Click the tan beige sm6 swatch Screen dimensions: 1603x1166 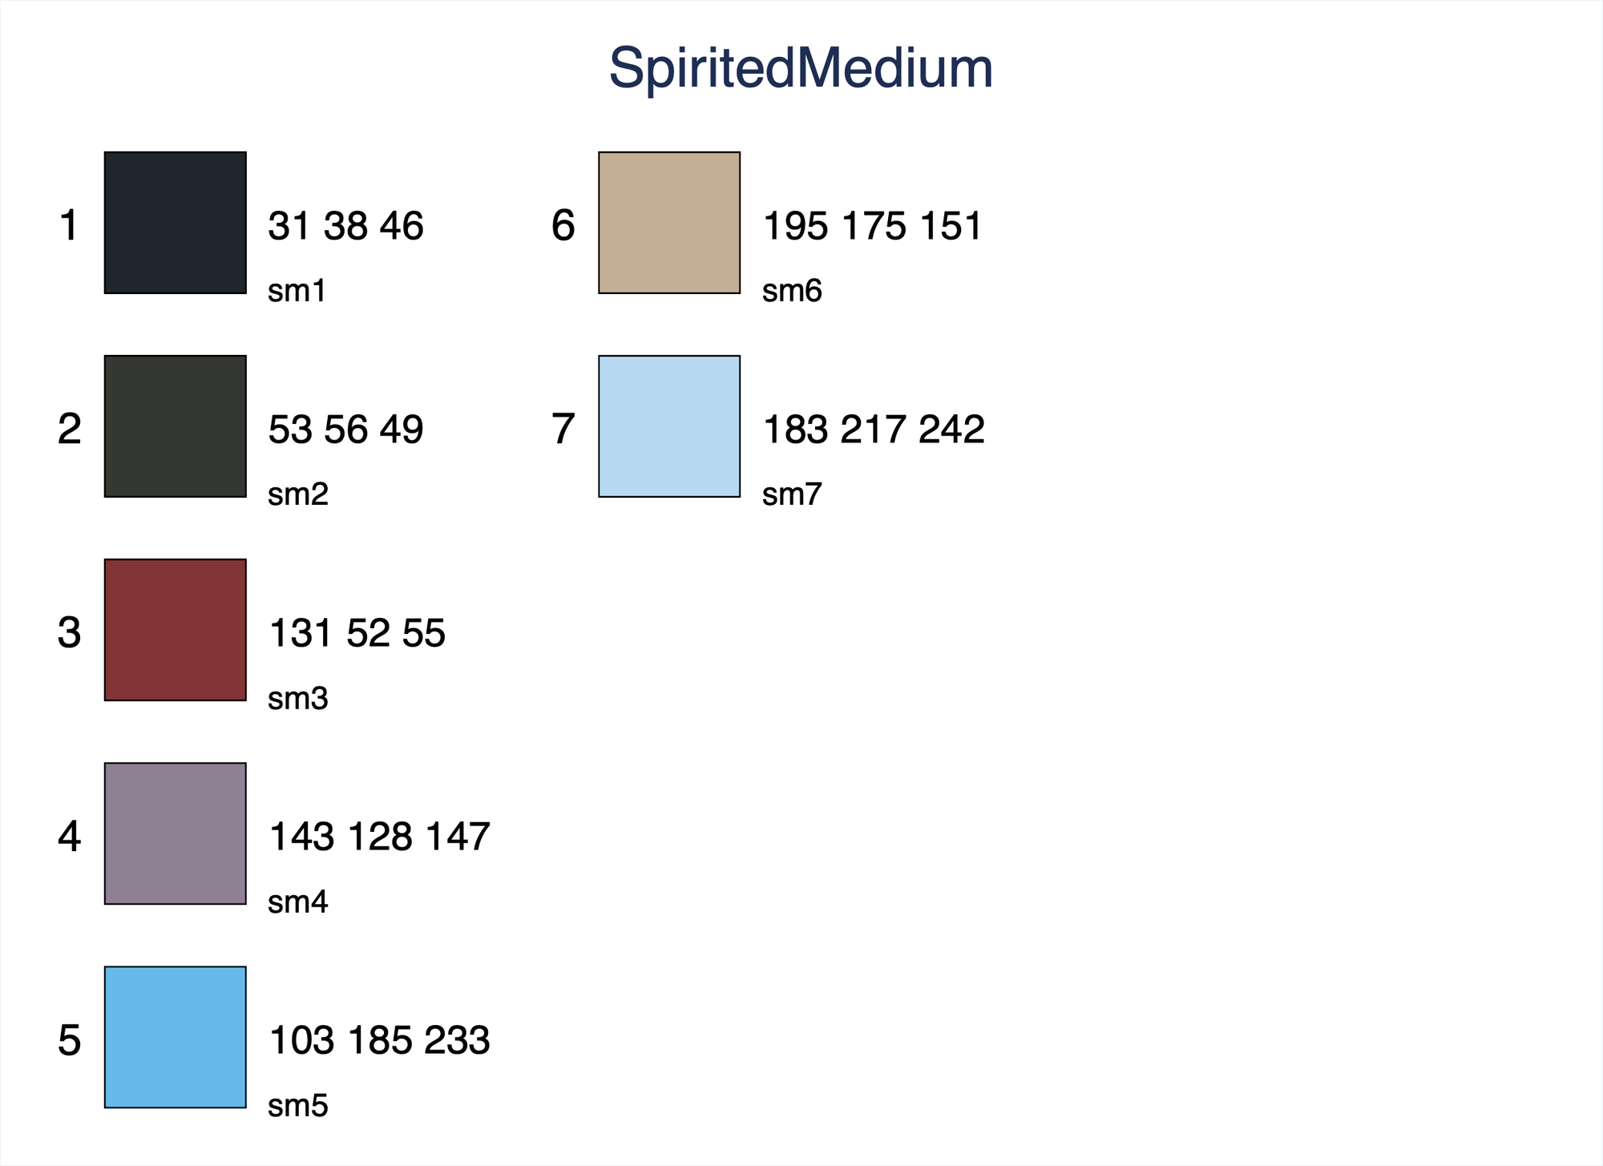point(669,223)
